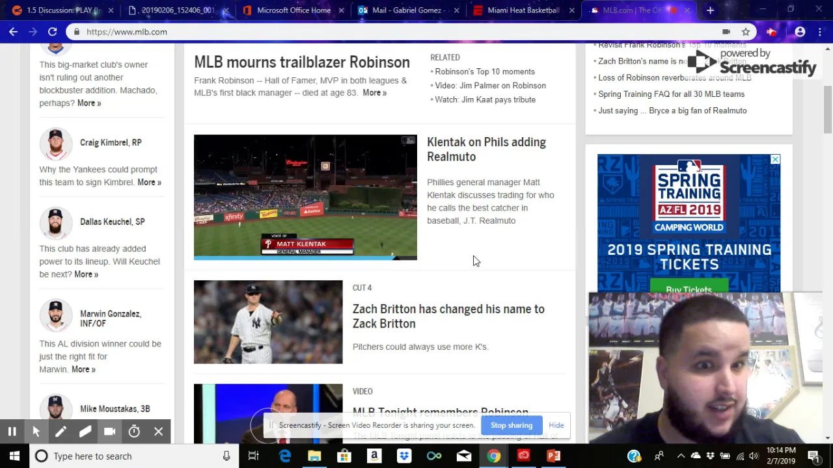The width and height of the screenshot is (833, 468).
Task: Open More link under Robinson article summary
Action: pyautogui.click(x=374, y=93)
